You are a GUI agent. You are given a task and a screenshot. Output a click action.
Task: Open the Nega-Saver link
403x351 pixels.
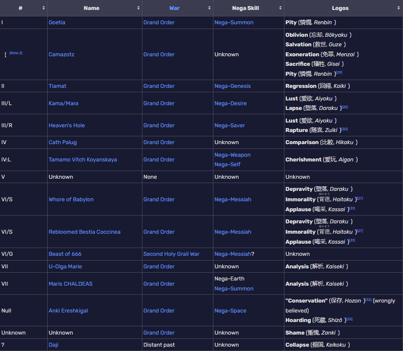pos(229,126)
